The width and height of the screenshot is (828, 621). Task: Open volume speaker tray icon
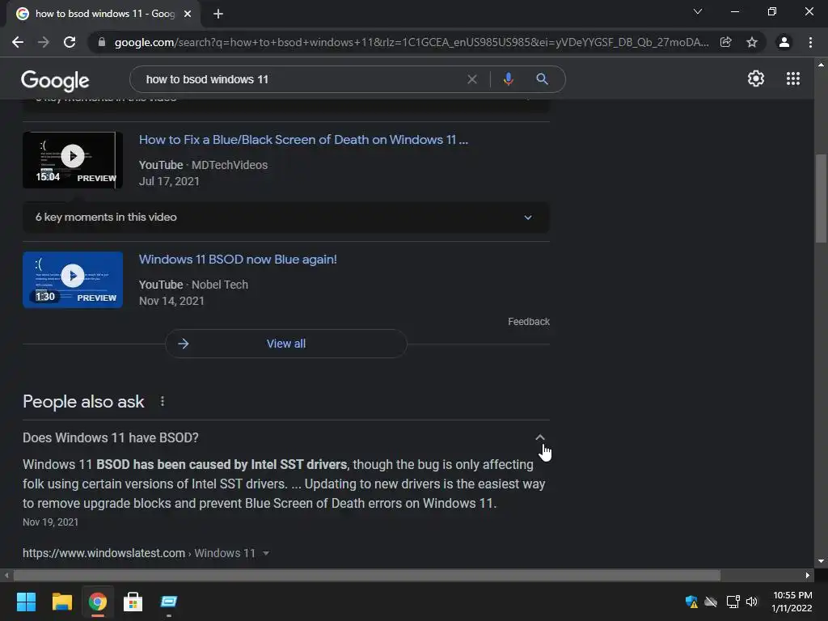(x=752, y=602)
